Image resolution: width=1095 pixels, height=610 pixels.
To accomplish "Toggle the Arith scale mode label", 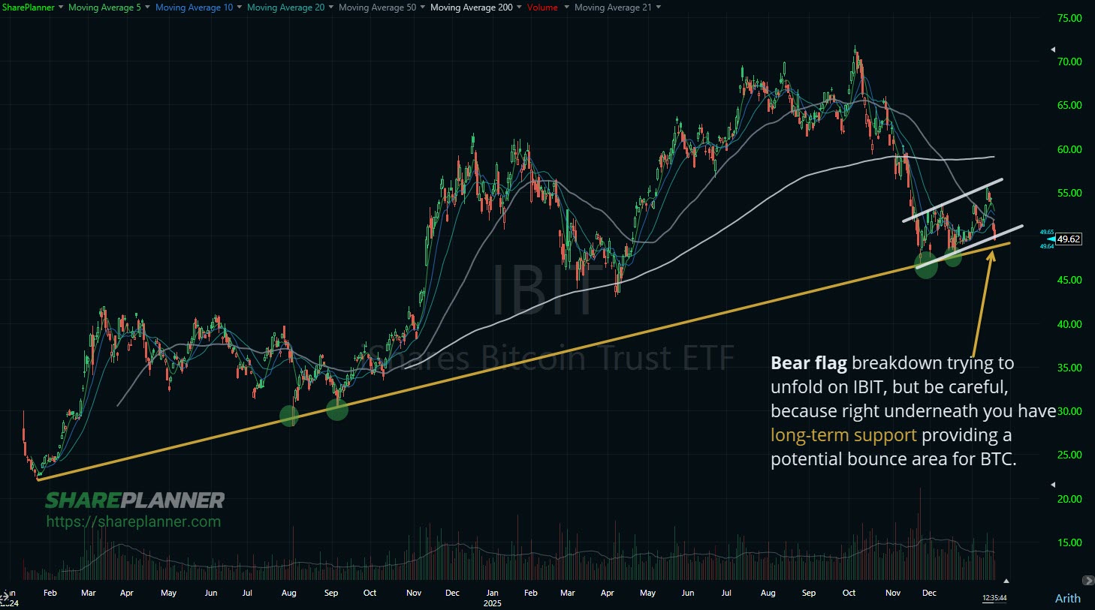I will click(x=1067, y=598).
